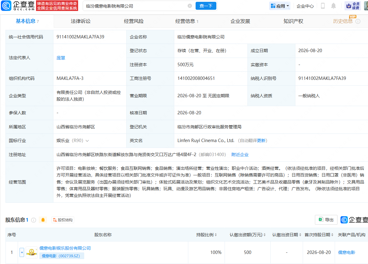Viewport: 368px width, 264px height.
Task: Open legal representative 庞慧 link
Action: click(x=61, y=58)
